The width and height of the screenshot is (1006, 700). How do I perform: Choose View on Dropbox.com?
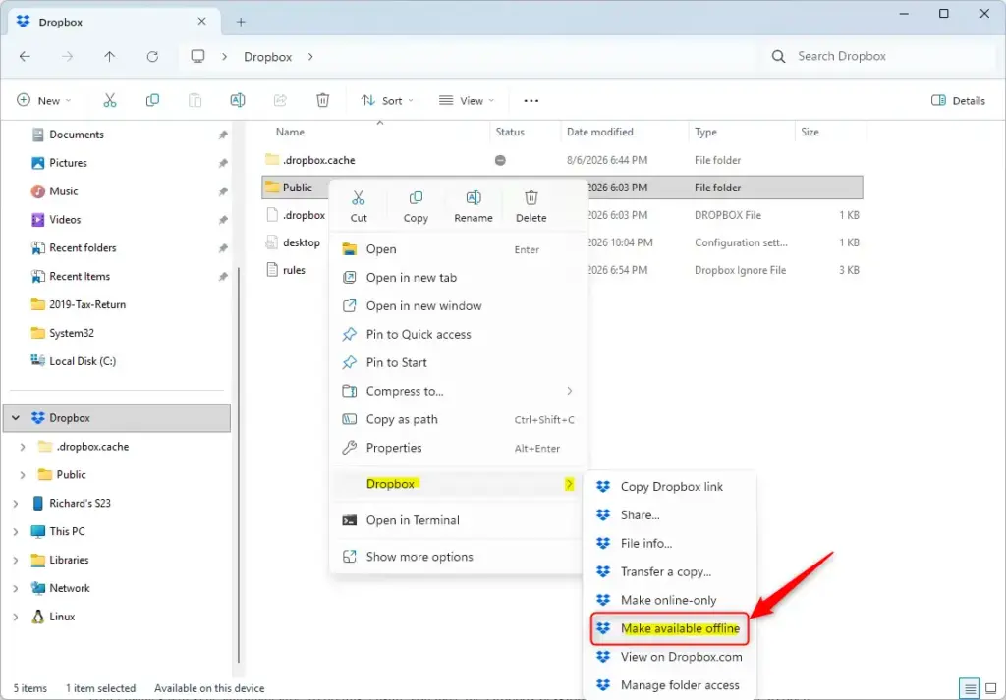click(x=670, y=657)
